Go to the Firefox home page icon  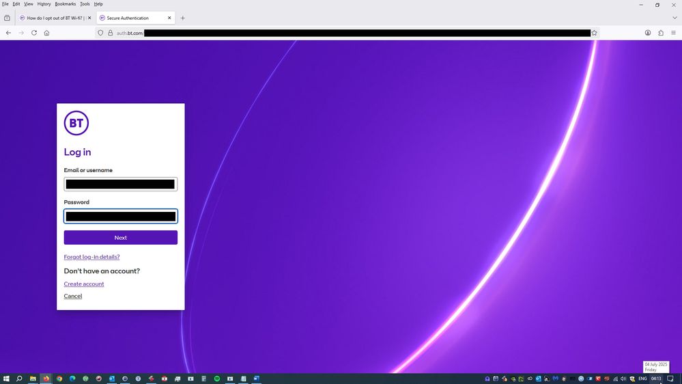click(x=46, y=33)
